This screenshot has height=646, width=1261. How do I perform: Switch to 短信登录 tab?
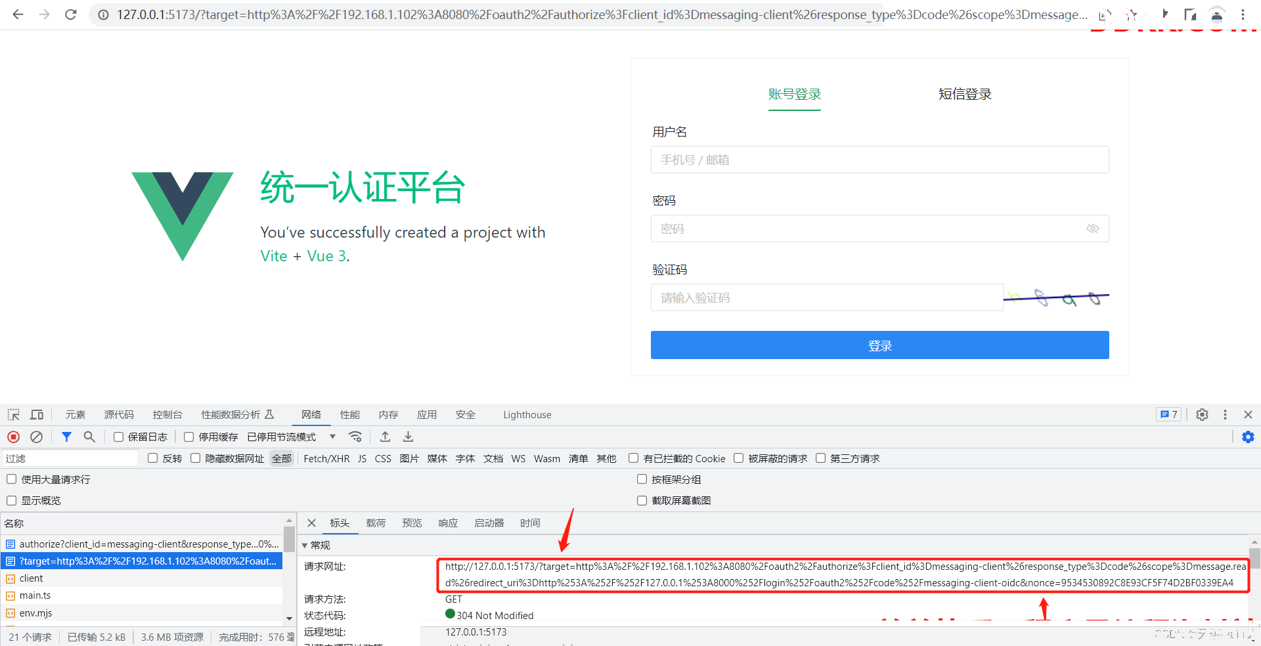pyautogui.click(x=964, y=95)
